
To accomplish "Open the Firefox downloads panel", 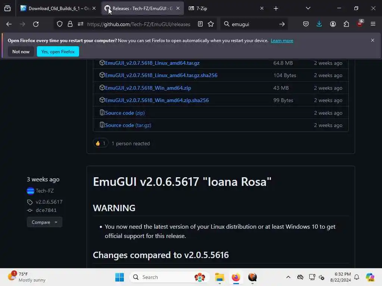I will [319, 24].
